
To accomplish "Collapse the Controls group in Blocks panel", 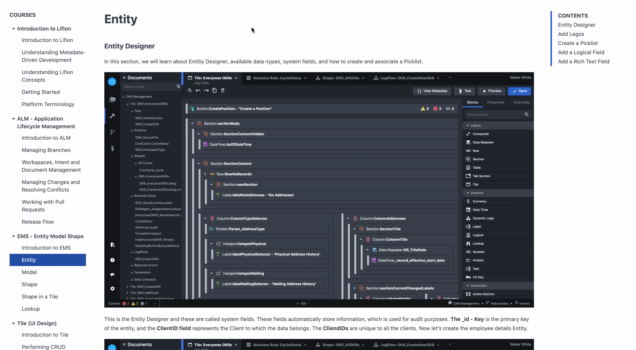I will pyautogui.click(x=468, y=193).
